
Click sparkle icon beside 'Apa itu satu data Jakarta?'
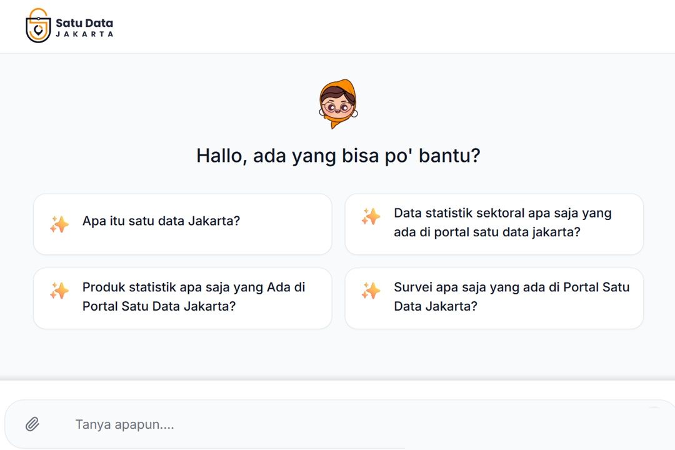click(x=59, y=224)
